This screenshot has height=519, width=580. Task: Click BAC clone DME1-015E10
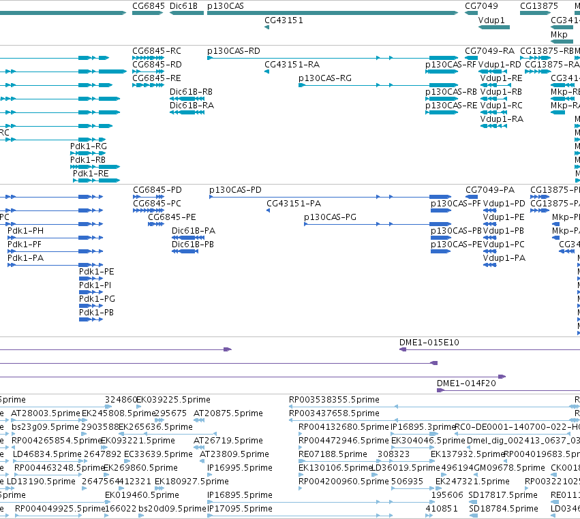pos(429,343)
